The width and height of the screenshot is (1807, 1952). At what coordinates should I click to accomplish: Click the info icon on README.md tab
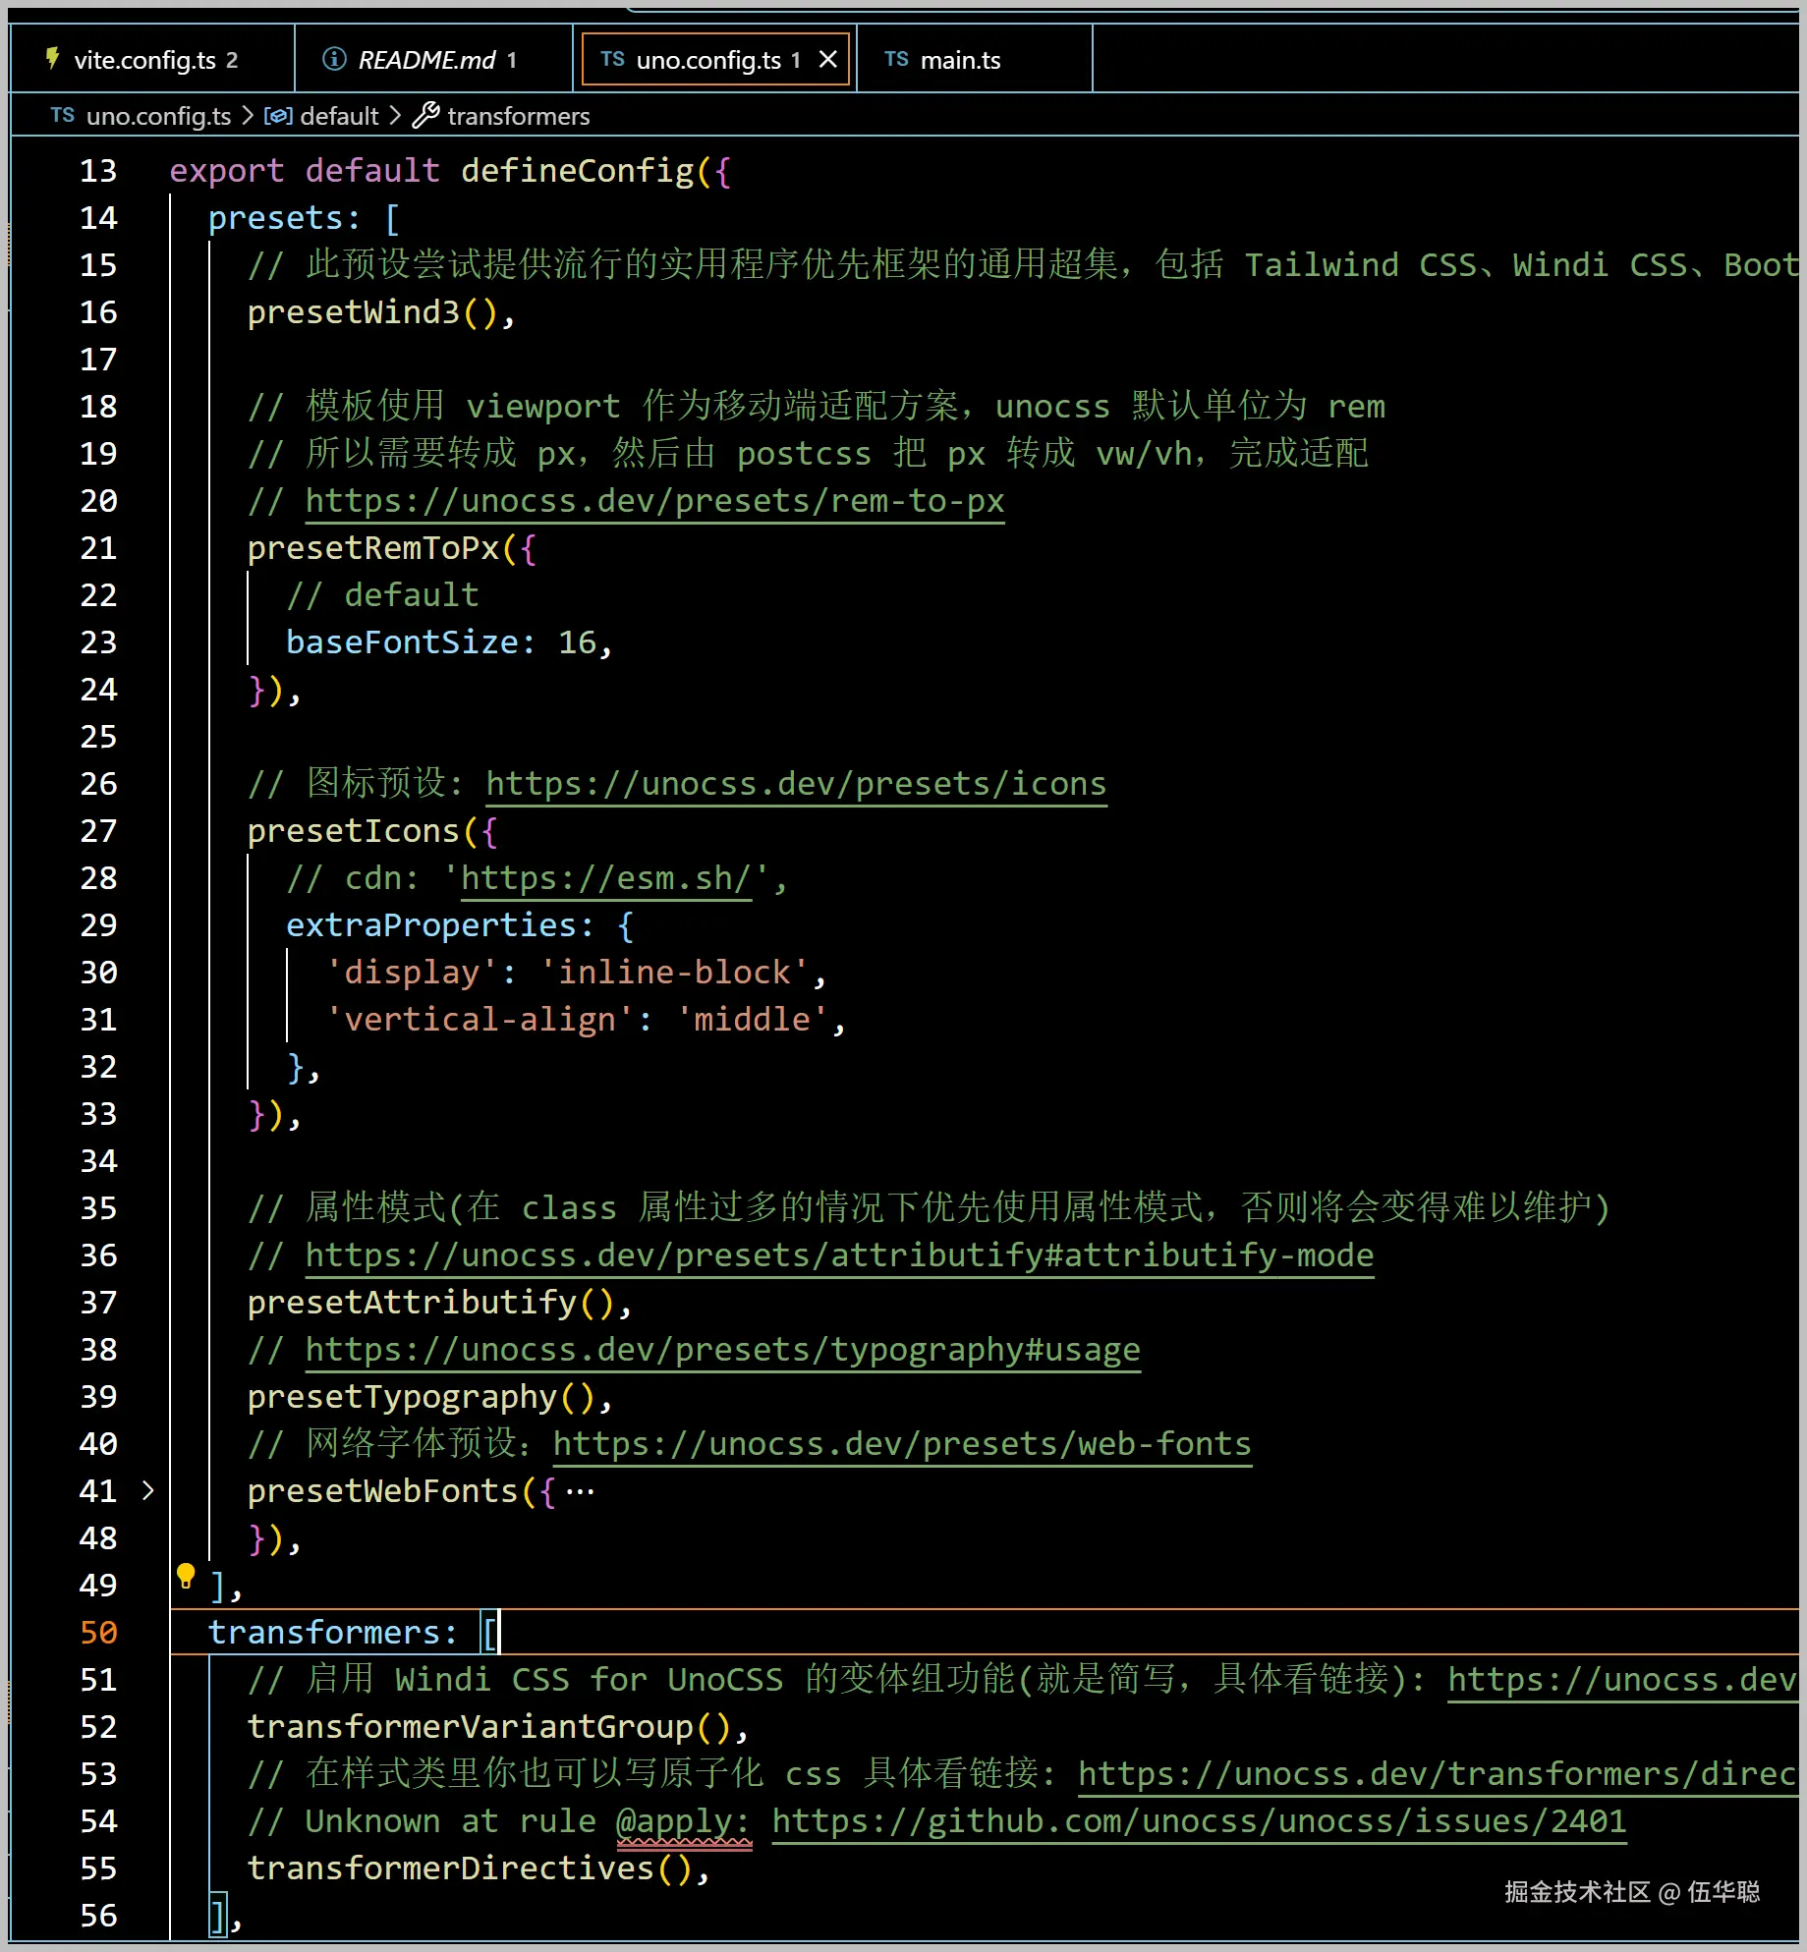click(x=334, y=60)
